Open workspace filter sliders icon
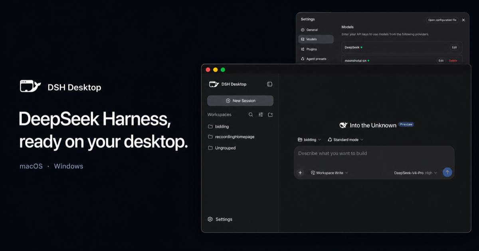The width and height of the screenshot is (479, 251). [x=261, y=114]
